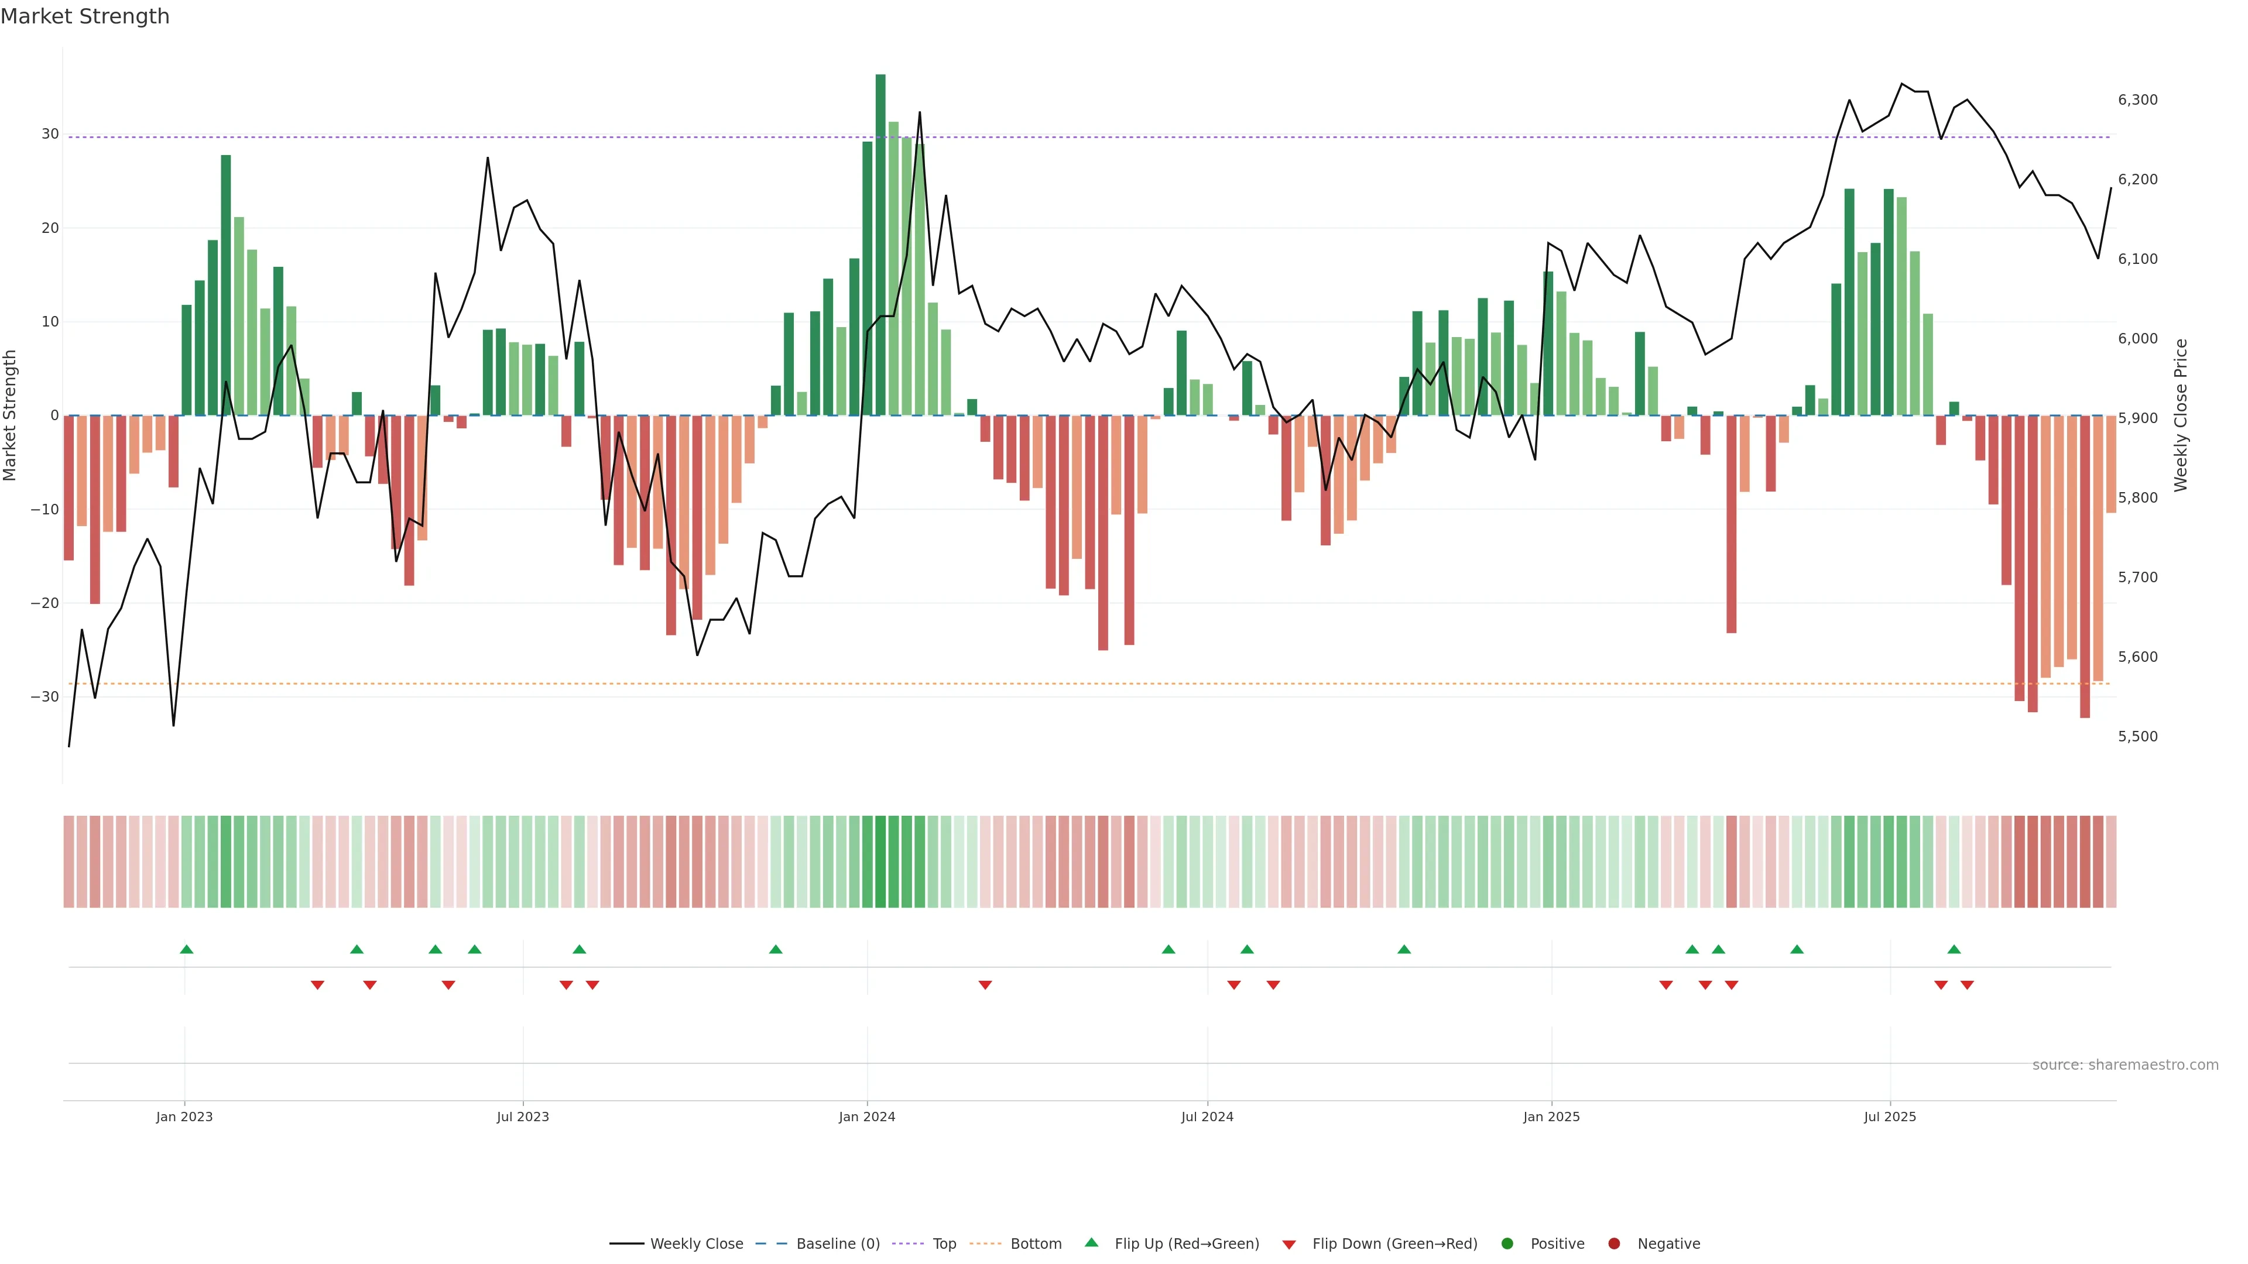Click last green flip-up marker after Jul 2025
Screen dimensions: 2248x1264
(x=1954, y=949)
